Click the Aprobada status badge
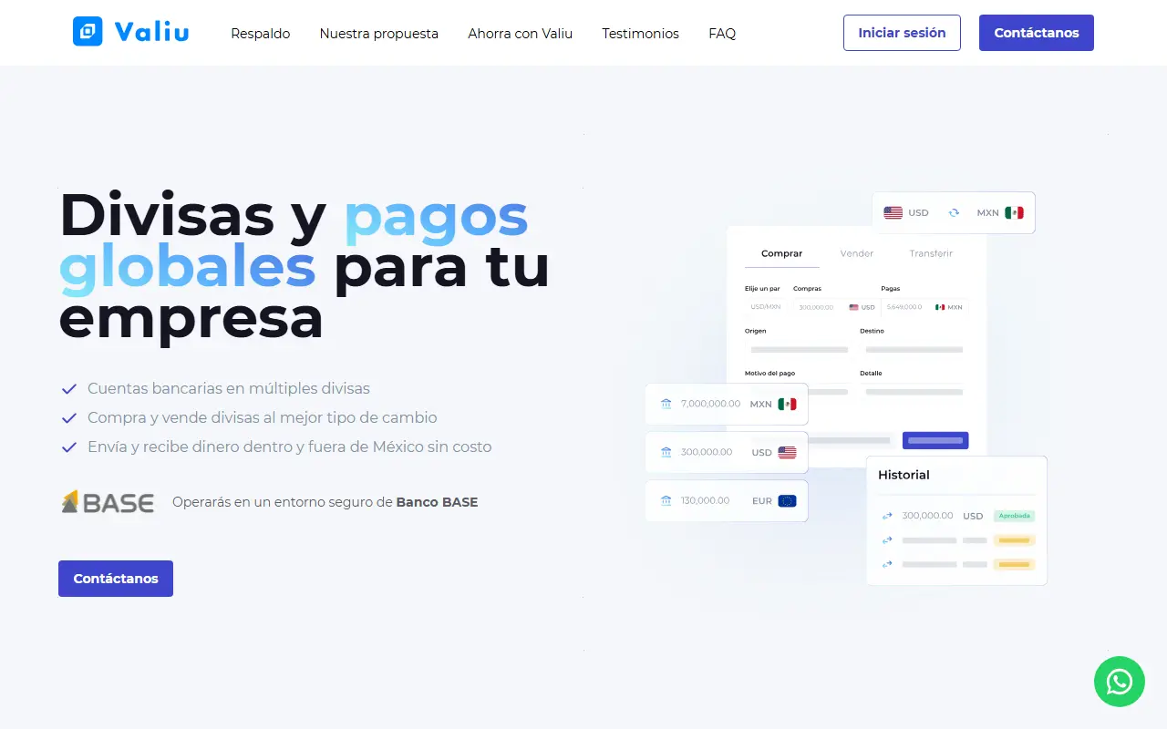This screenshot has width=1167, height=729. pyautogui.click(x=1014, y=516)
